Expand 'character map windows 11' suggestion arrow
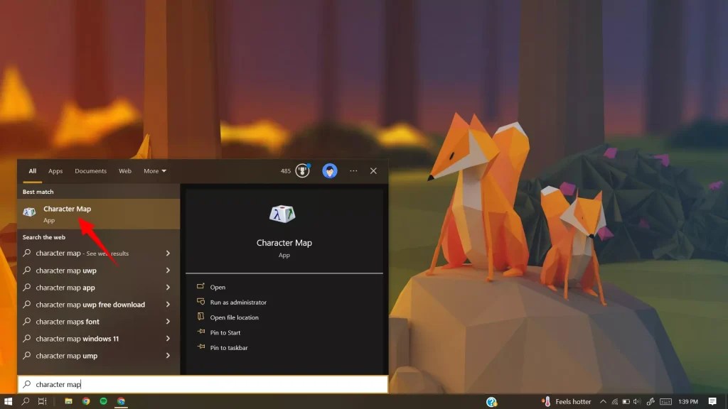 (168, 339)
